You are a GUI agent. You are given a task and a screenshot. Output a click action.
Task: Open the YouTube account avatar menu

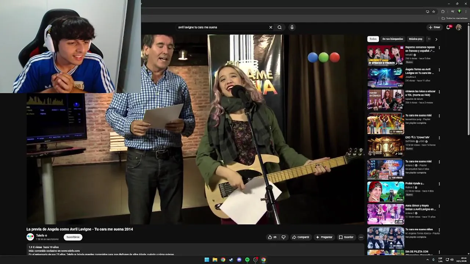[x=459, y=27]
